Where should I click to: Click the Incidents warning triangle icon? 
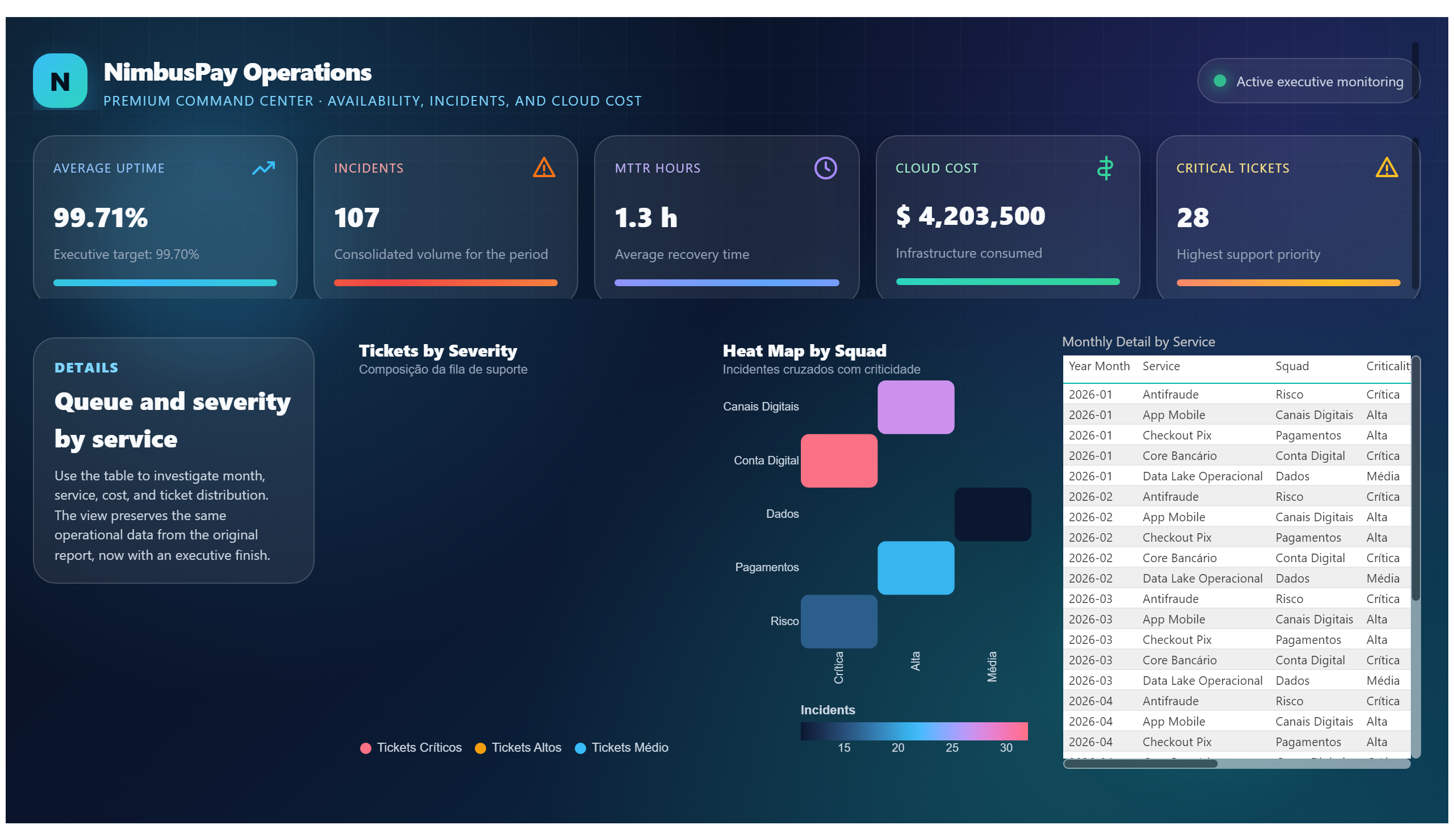point(544,168)
